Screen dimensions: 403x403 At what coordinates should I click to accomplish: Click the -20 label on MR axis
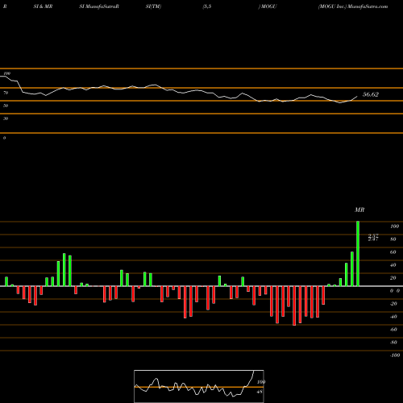pos(393,304)
